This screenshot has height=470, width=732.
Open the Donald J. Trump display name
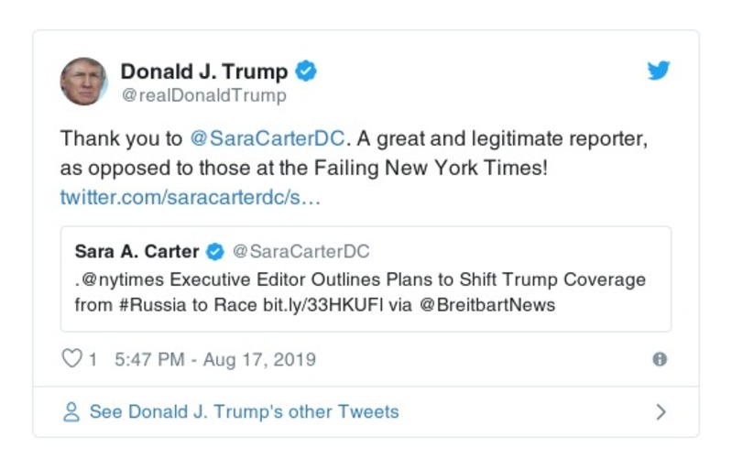tap(203, 71)
